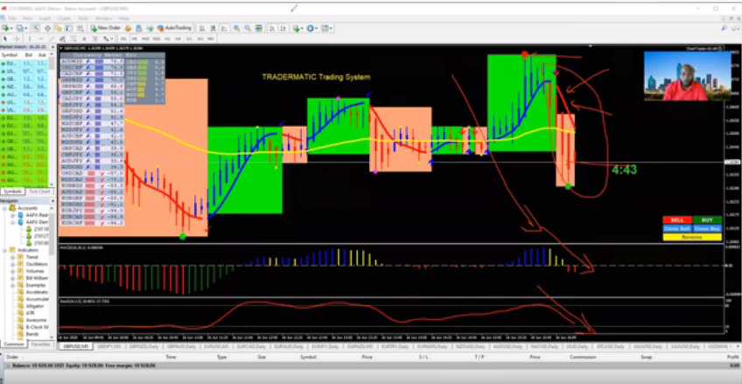Screen dimensions: 742x384
Task: Open the Strategy Tester toolbar icon
Action: [x=80, y=28]
